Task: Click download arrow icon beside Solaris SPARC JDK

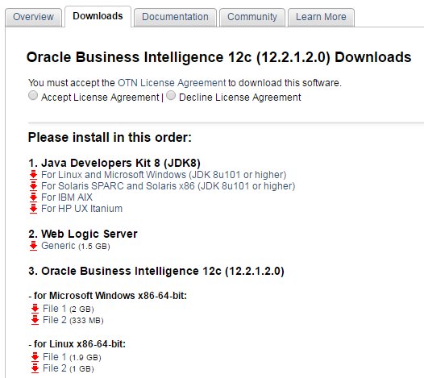Action: click(33, 186)
